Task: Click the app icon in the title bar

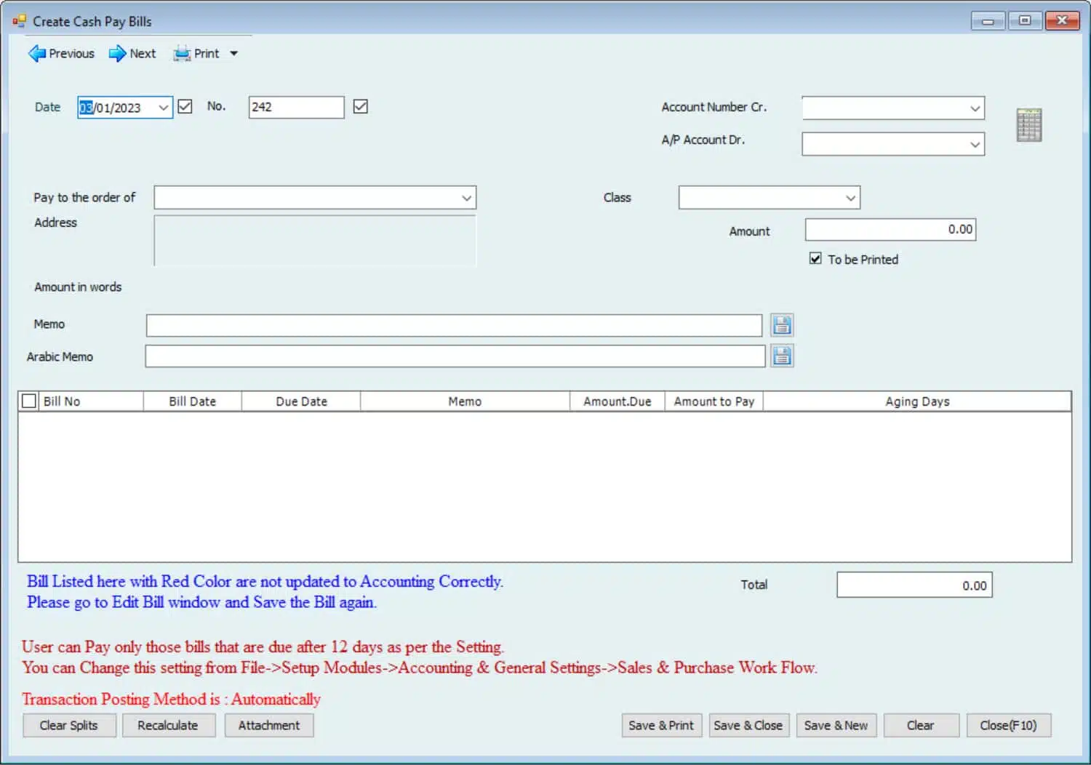Action: (19, 21)
